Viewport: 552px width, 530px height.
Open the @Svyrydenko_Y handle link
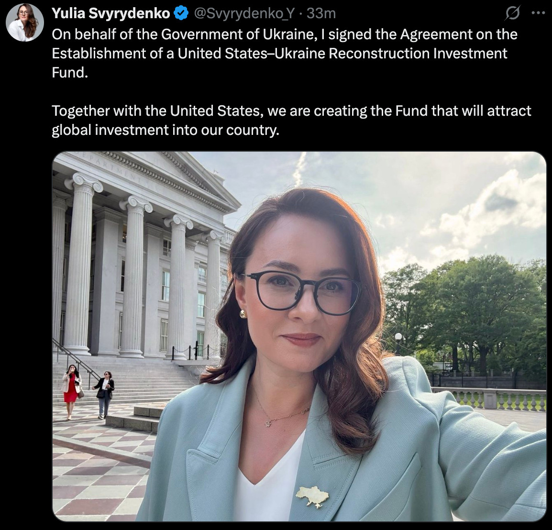coord(244,13)
